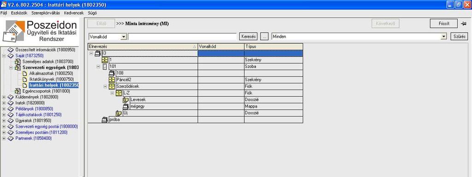Image resolution: width=472 pixels, height=177 pixels.
Task: Click the Partnerek book icon
Action: pos(11,138)
